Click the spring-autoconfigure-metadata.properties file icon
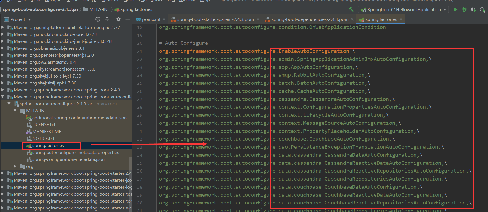Viewport: 488px width, 212px height. pos(29,153)
